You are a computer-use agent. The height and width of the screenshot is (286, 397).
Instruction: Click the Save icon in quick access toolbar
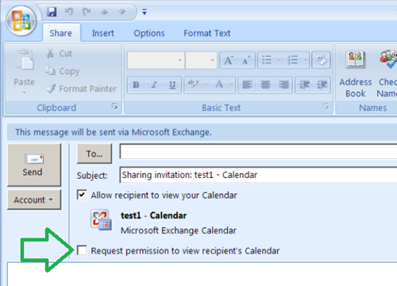(x=52, y=12)
